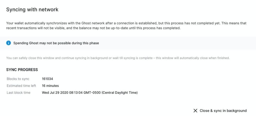The width and height of the screenshot is (256, 116).
Task: Click the light gray info banner background
Action: point(175,43)
